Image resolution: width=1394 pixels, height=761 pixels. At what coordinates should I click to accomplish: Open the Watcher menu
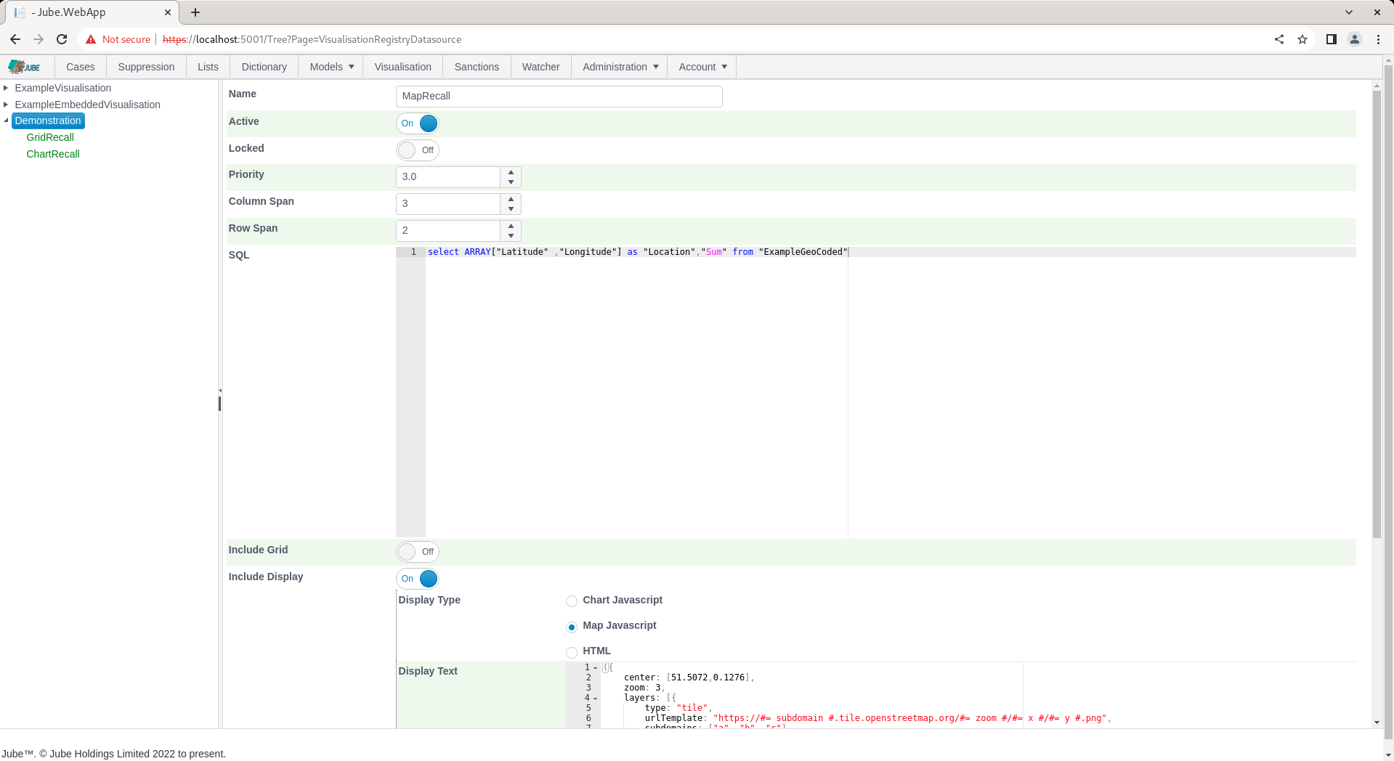pyautogui.click(x=541, y=67)
